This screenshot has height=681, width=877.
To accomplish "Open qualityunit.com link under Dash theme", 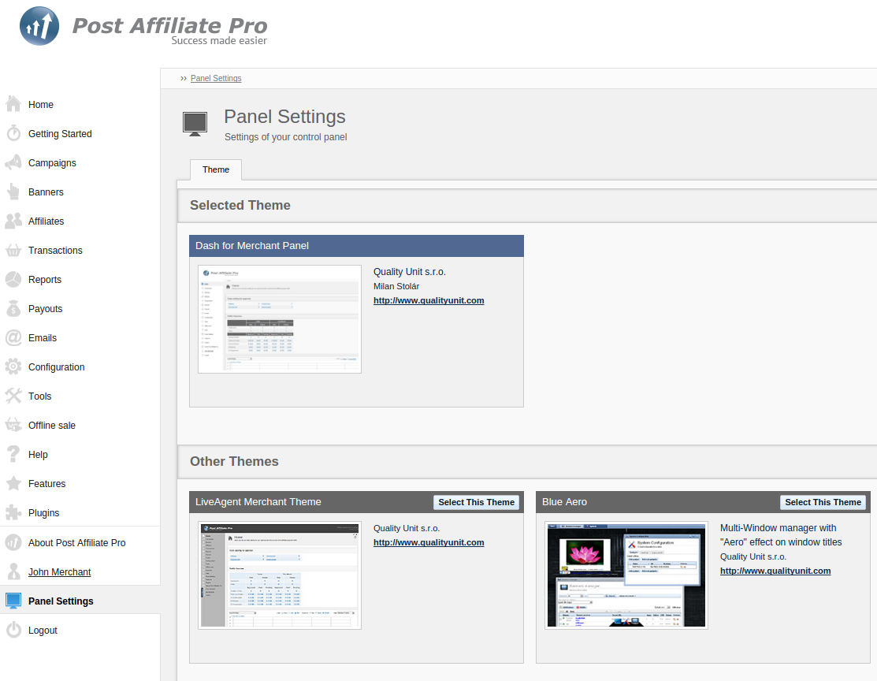I will pos(429,300).
